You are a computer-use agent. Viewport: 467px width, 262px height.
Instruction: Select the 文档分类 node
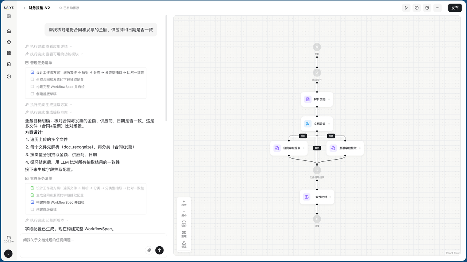pyautogui.click(x=317, y=124)
